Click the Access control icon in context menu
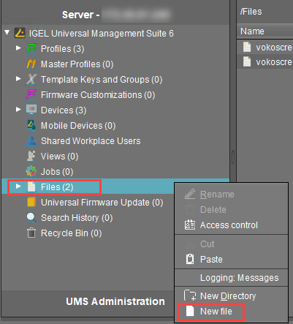Screen dimensions: 293x324 tap(190, 225)
